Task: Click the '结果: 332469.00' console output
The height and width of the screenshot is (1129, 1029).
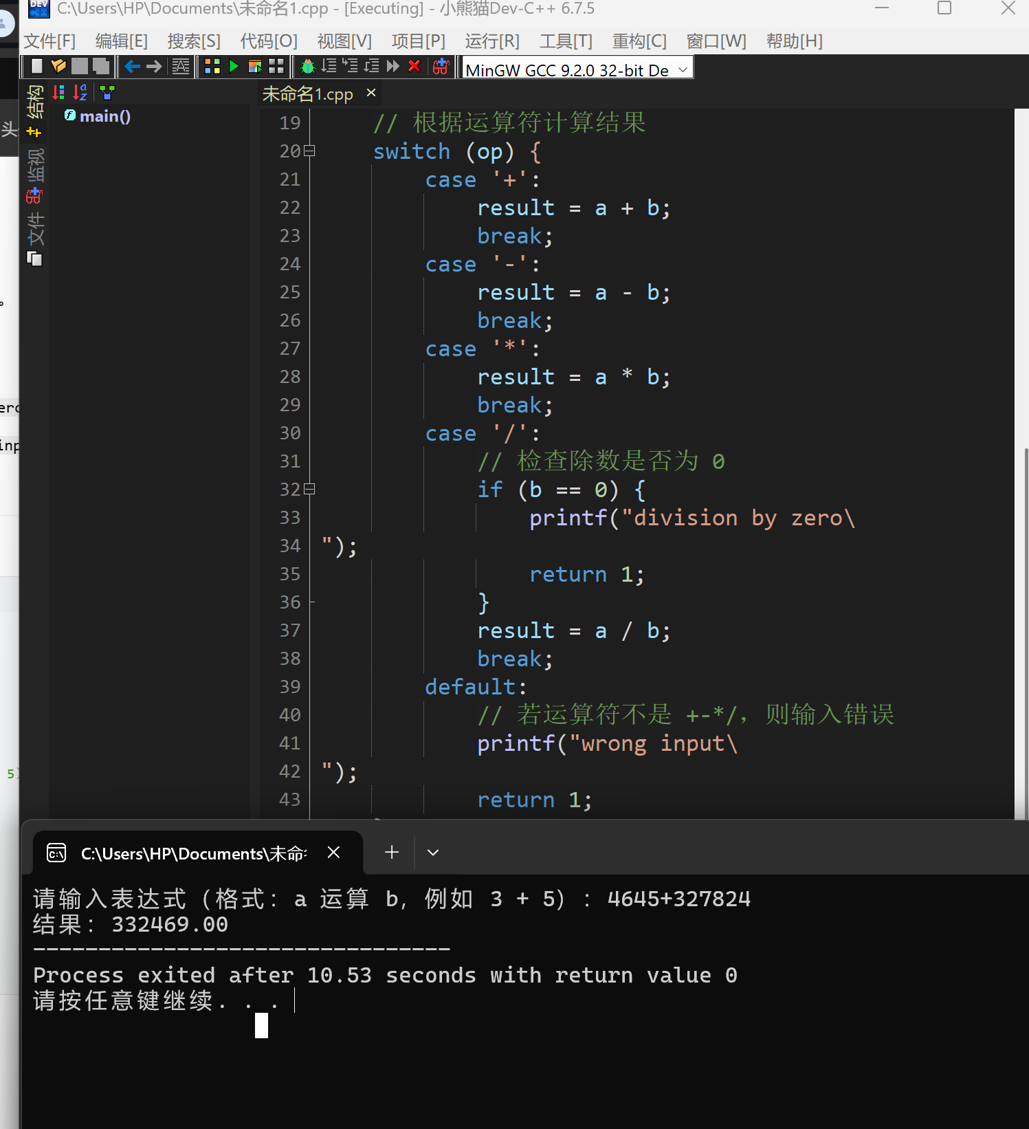Action: 131,925
